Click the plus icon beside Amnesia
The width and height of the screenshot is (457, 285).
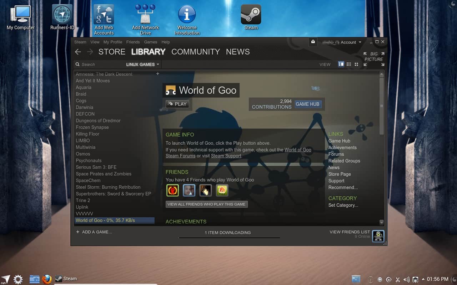coord(158,74)
